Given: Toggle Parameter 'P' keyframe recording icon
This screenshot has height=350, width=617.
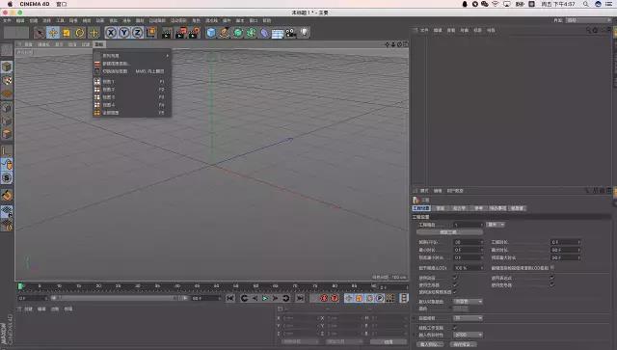Looking at the screenshot, I should pos(379,298).
